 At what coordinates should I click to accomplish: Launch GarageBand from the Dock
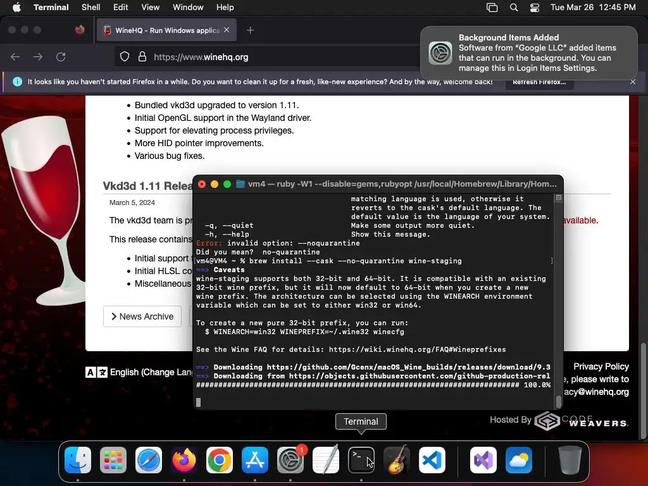click(x=397, y=460)
